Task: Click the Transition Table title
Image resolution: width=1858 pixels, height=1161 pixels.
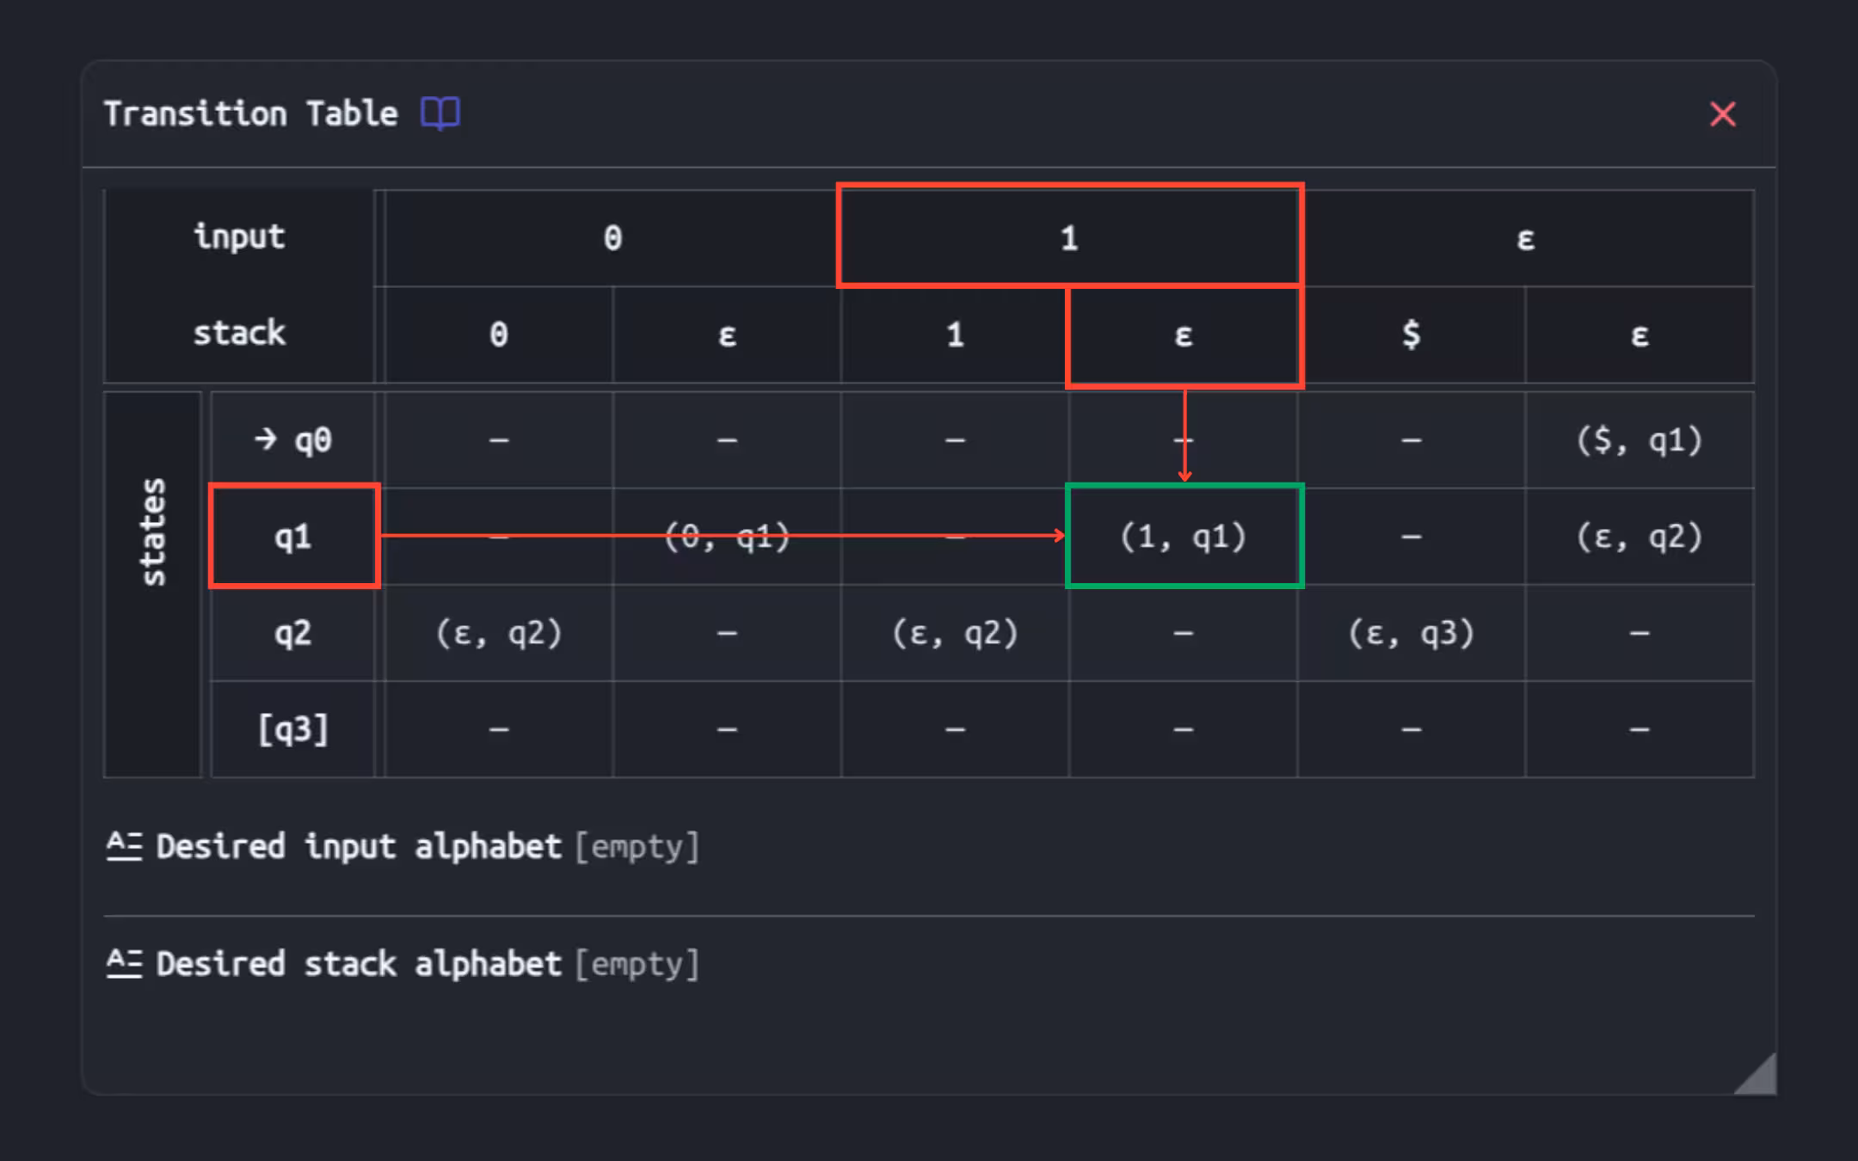Action: coord(251,114)
